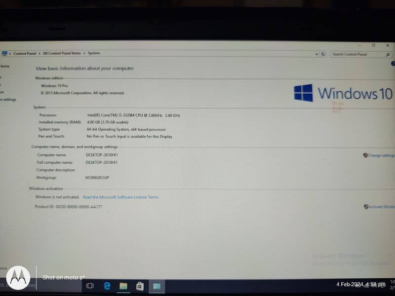395x296 pixels.
Task: Launch Microsoft Edge from the taskbar
Action: 107,286
